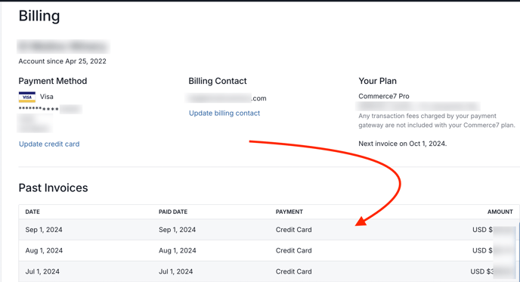Viewport: 520px width, 282px height.
Task: Click the Next invoice on Oct 1, 2024 text
Action: (403, 144)
